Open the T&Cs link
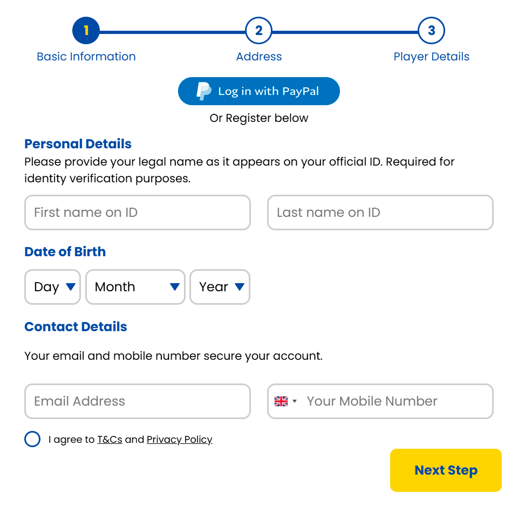The image size is (518, 507). pyautogui.click(x=110, y=440)
